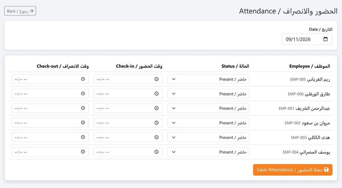Open status dropdown for EMP-006
Screen dimensions: 342x188
click(208, 94)
